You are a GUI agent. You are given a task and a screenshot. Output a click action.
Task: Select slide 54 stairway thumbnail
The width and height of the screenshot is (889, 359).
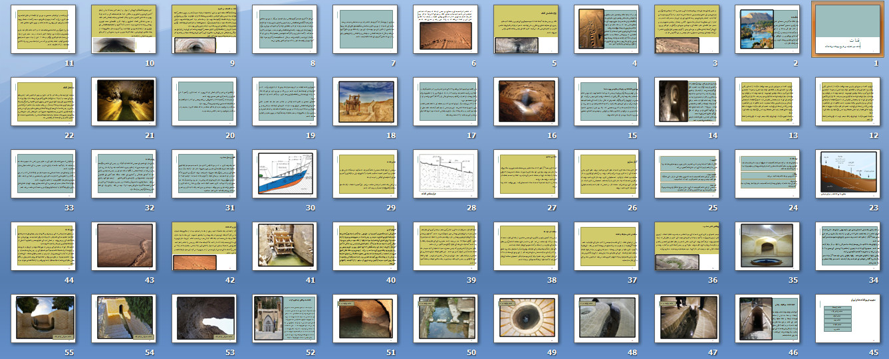[x=124, y=319]
